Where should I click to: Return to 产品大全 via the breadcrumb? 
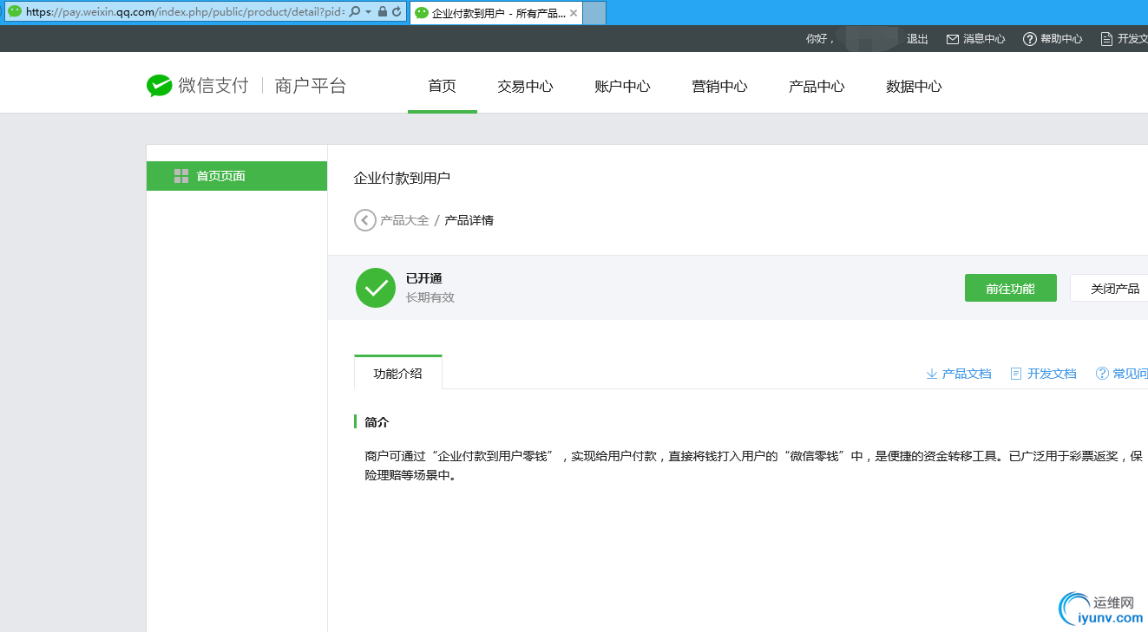click(x=404, y=220)
